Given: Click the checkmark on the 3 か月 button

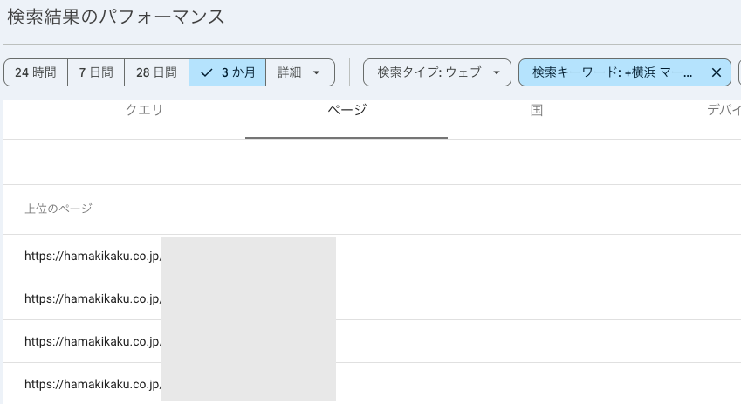Looking at the screenshot, I should 206,72.
